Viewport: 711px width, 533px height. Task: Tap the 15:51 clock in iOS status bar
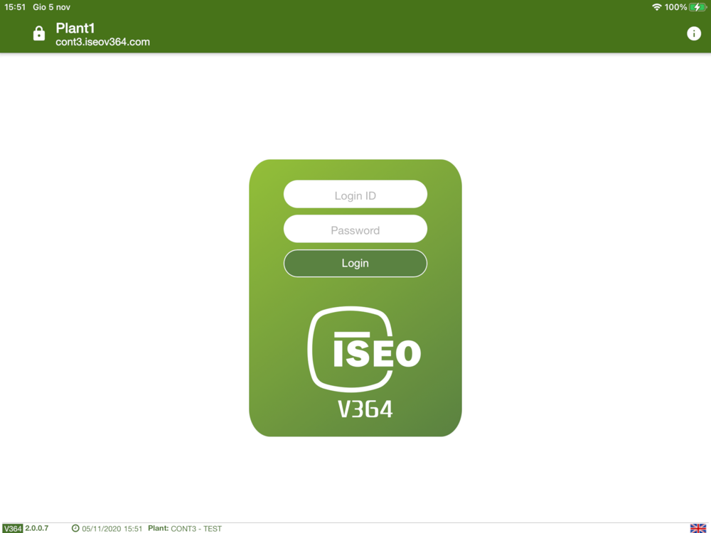pyautogui.click(x=15, y=7)
